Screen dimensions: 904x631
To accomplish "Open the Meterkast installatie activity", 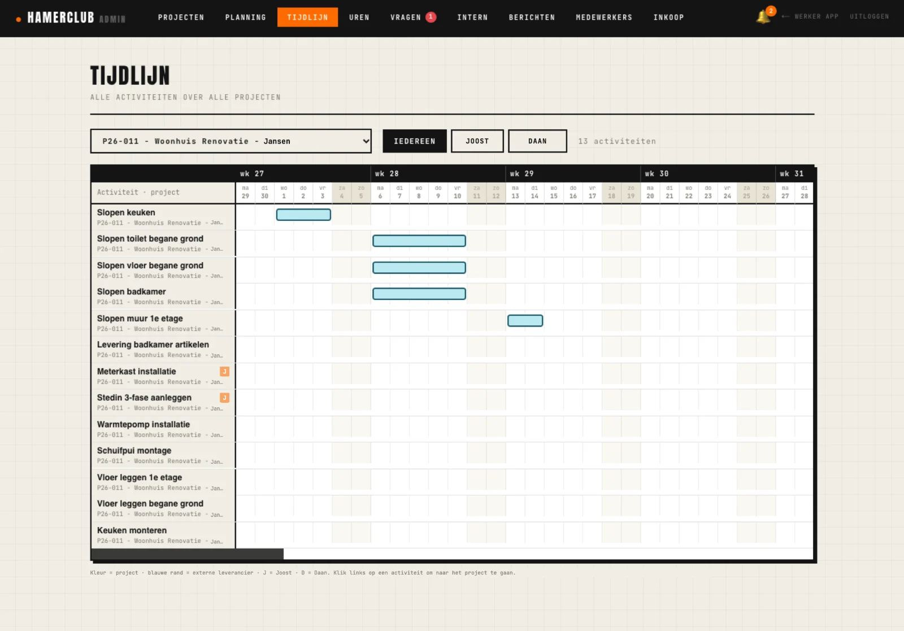I will [163, 376].
